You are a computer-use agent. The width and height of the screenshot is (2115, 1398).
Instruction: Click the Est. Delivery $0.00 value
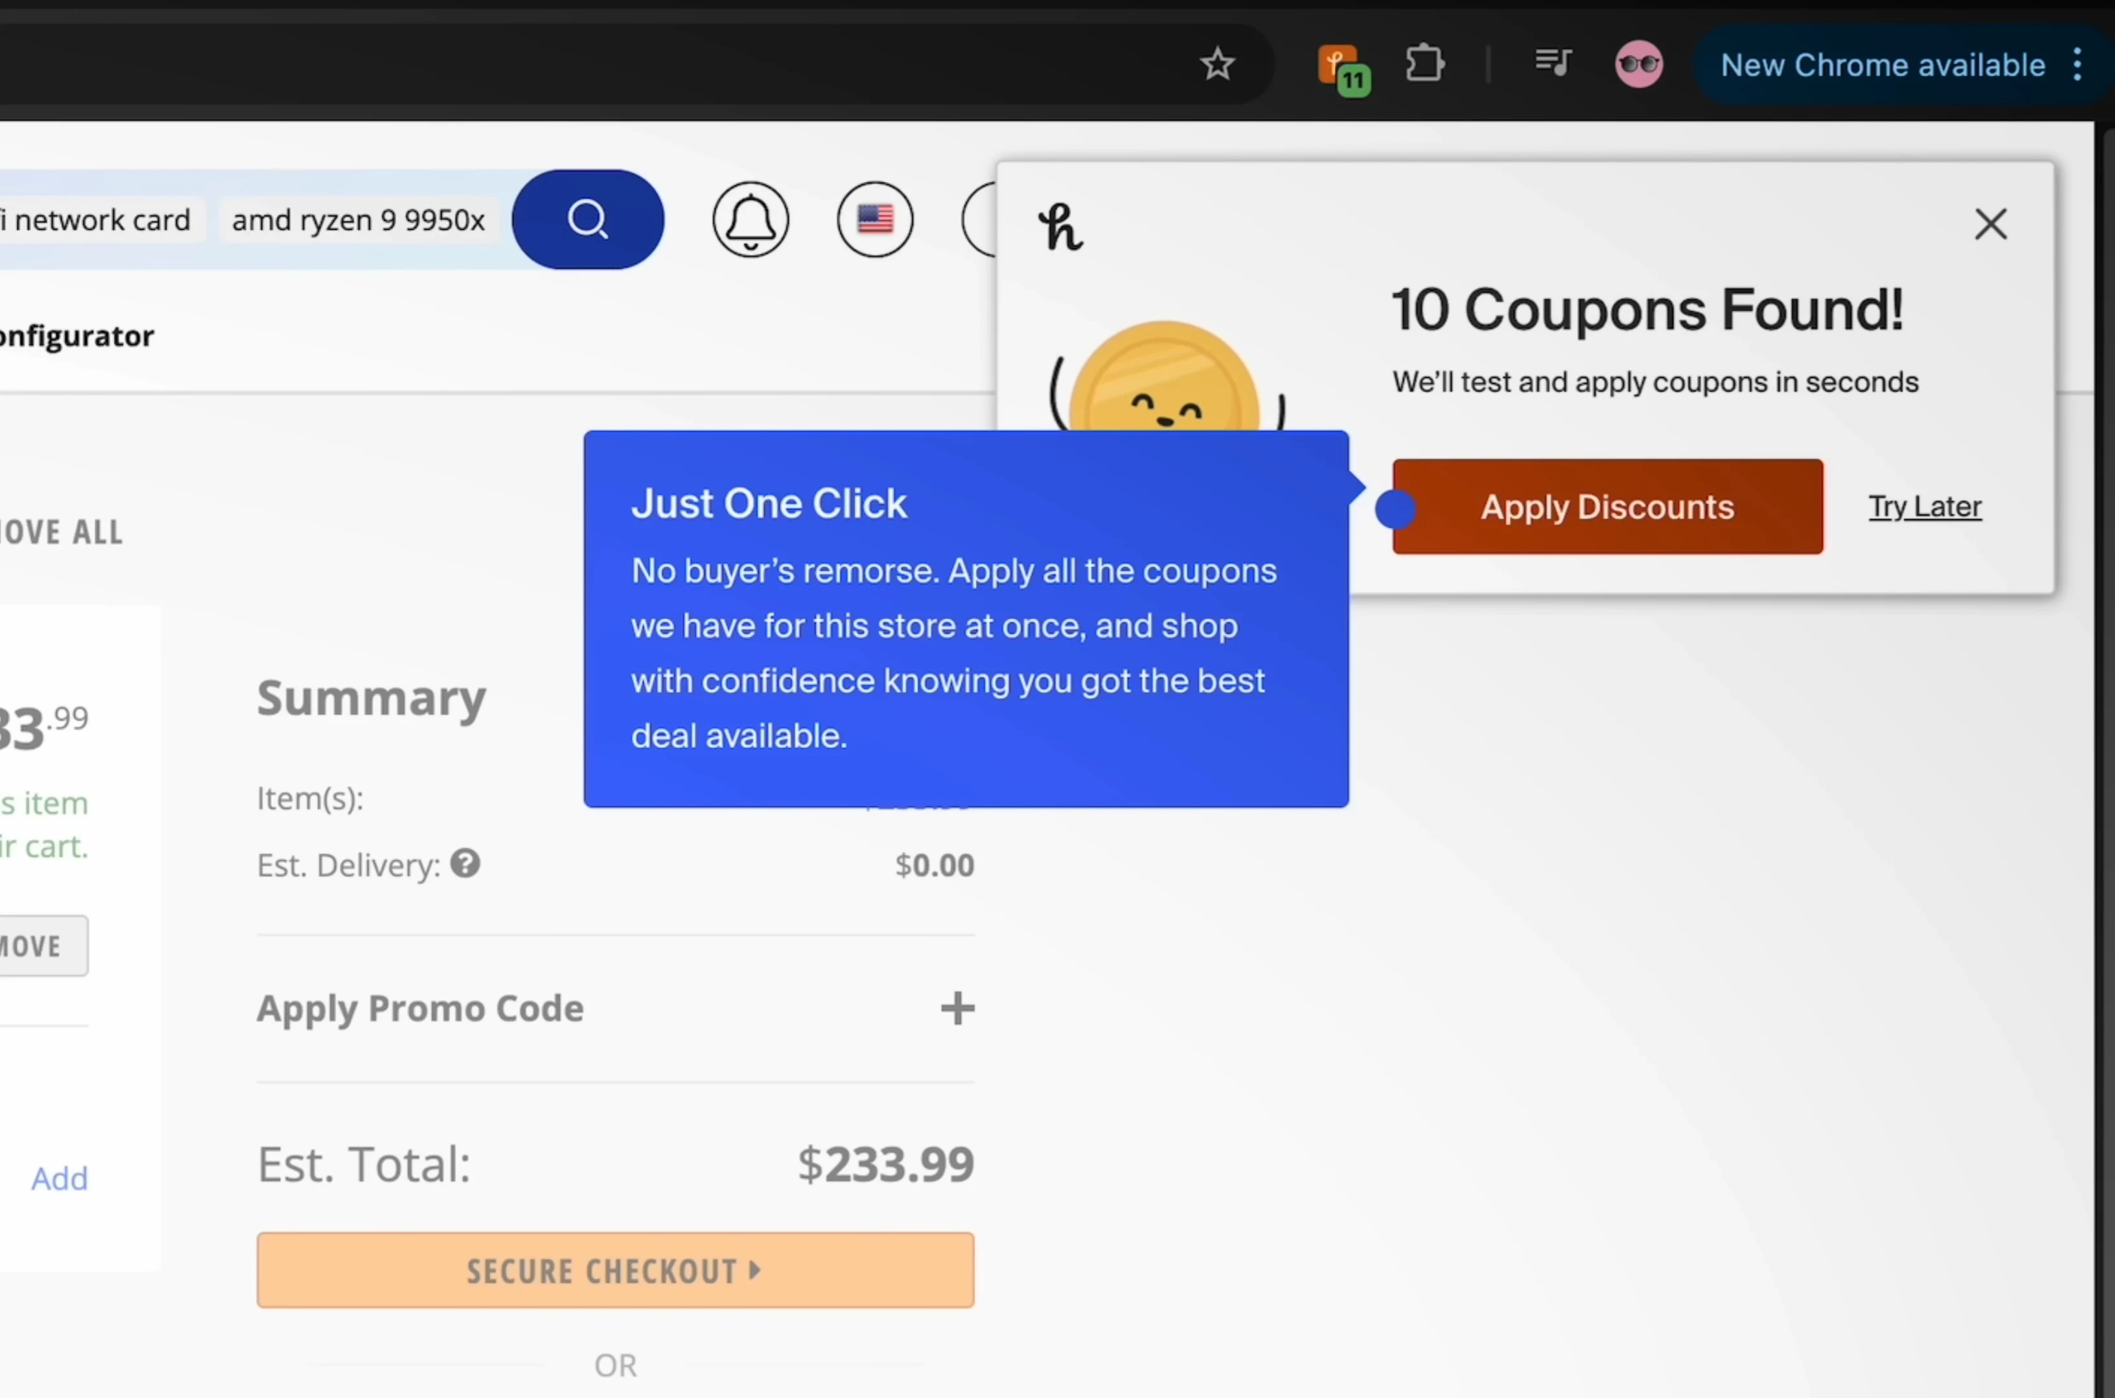934,865
